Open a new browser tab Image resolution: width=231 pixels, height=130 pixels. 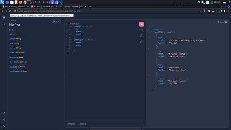[90, 6]
